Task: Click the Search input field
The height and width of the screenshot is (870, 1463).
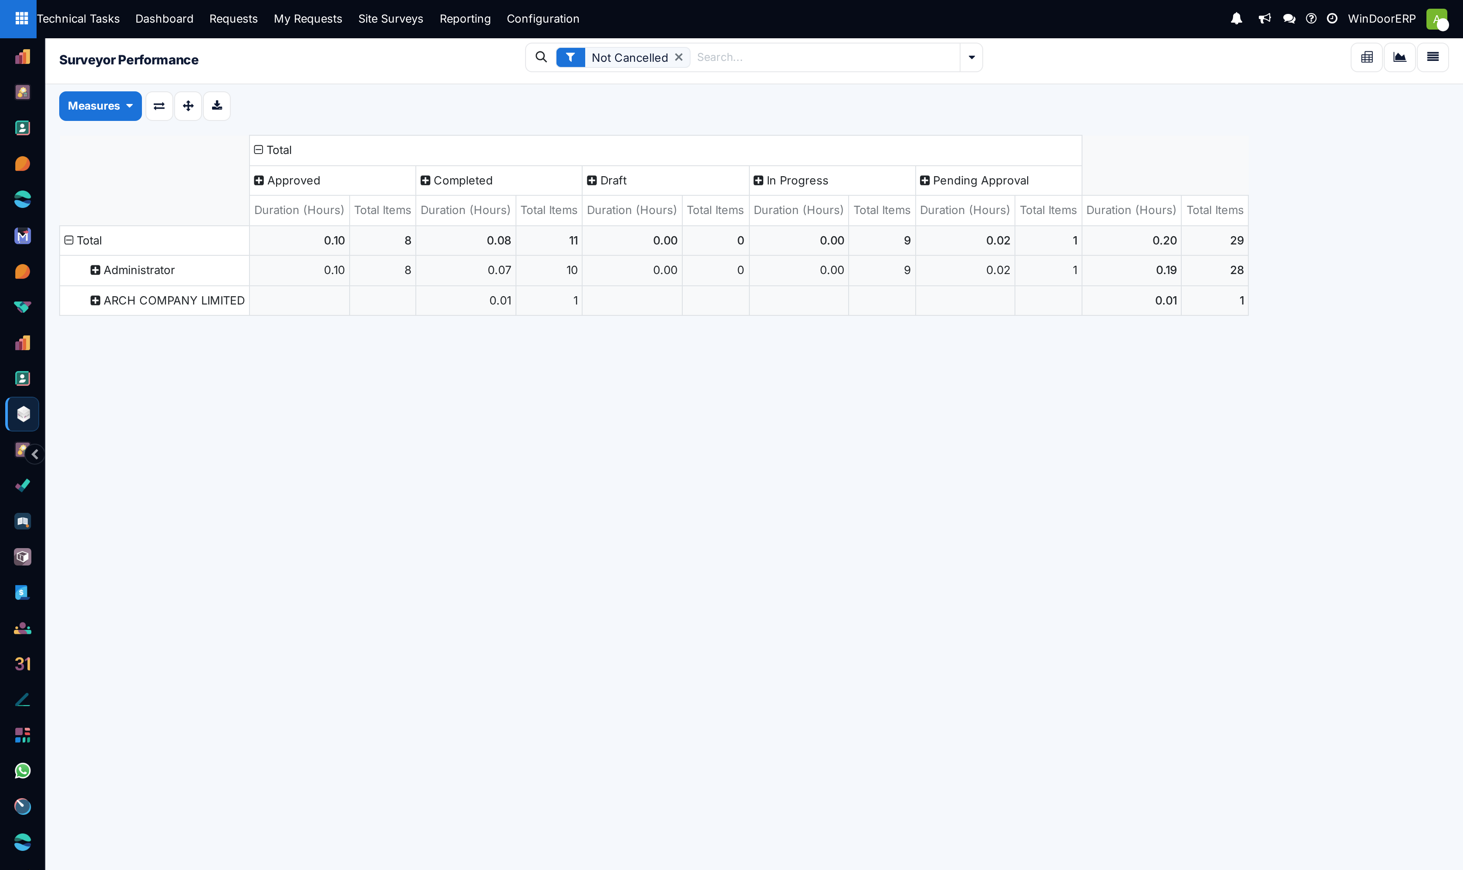Action: 825,57
